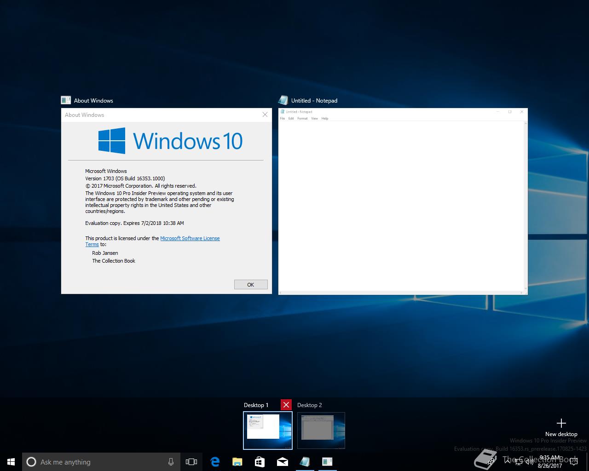Click the "Desktop 2" label

[309, 405]
